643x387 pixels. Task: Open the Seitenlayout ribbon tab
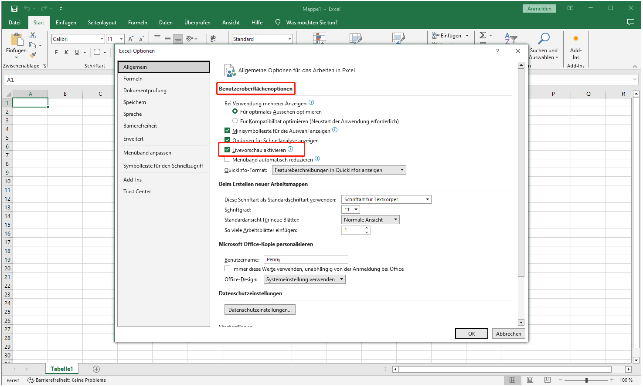(x=102, y=23)
